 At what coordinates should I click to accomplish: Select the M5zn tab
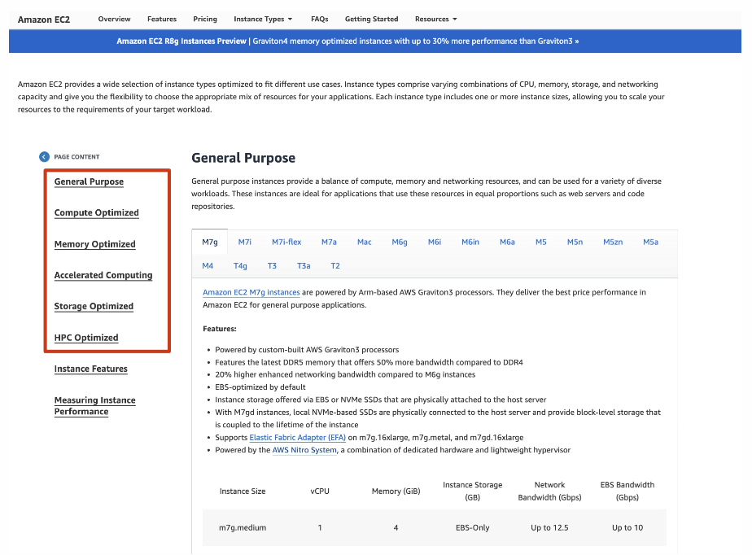[x=613, y=242]
